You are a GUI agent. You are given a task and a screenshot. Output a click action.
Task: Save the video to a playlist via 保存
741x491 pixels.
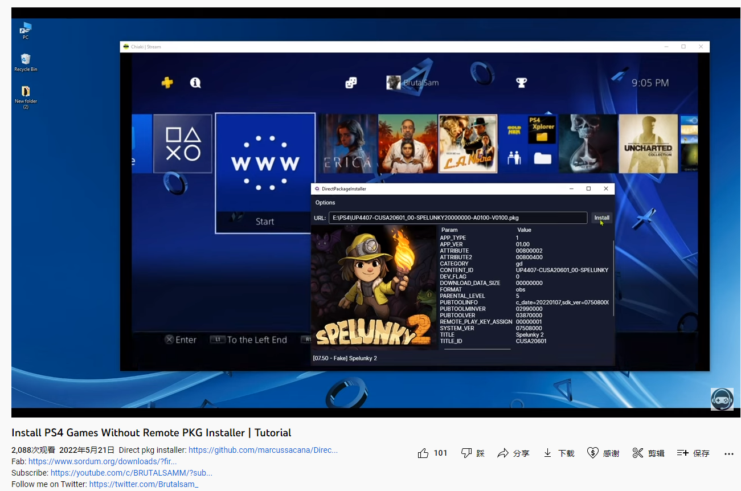click(x=693, y=453)
